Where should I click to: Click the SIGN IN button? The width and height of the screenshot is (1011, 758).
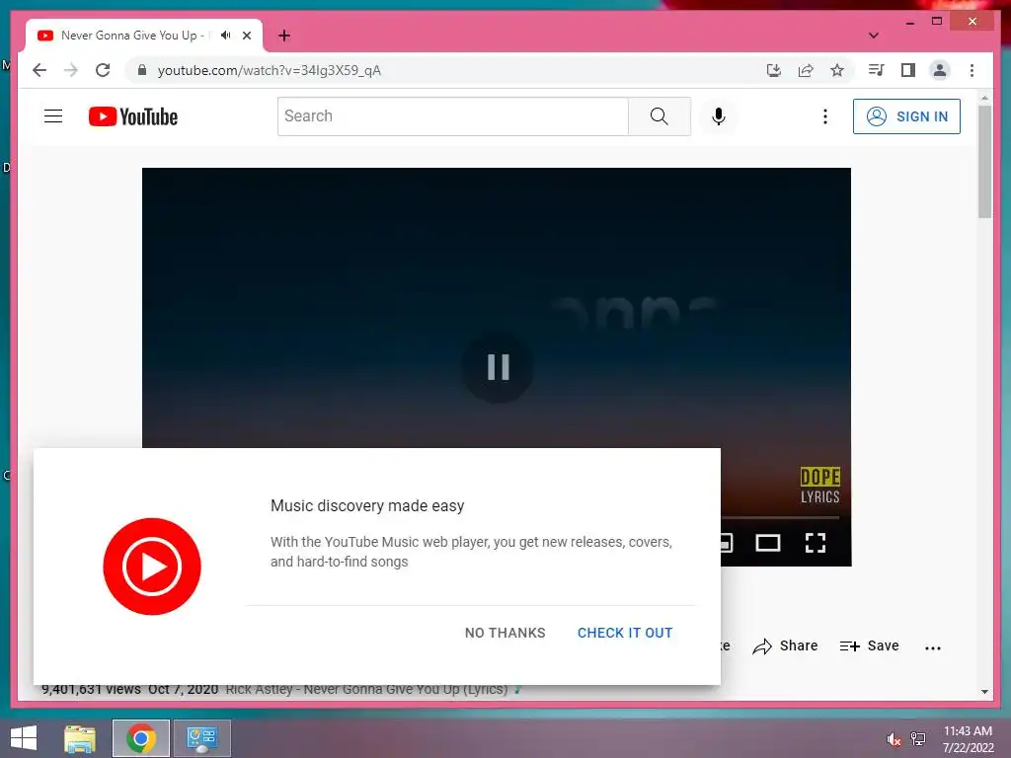(906, 116)
